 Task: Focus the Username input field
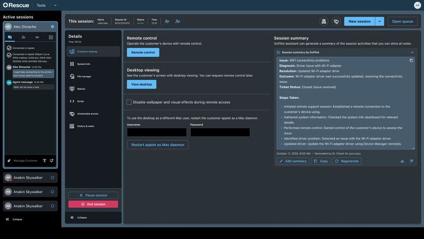pos(157,132)
